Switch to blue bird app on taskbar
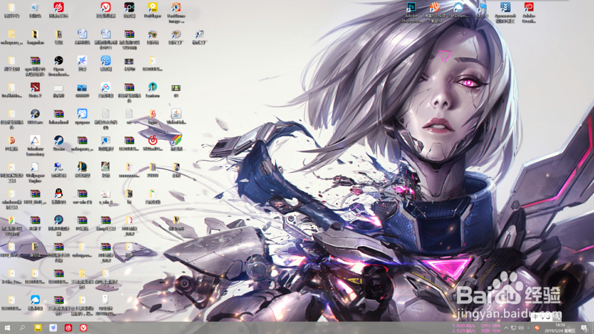594x334 pixels. click(x=53, y=327)
